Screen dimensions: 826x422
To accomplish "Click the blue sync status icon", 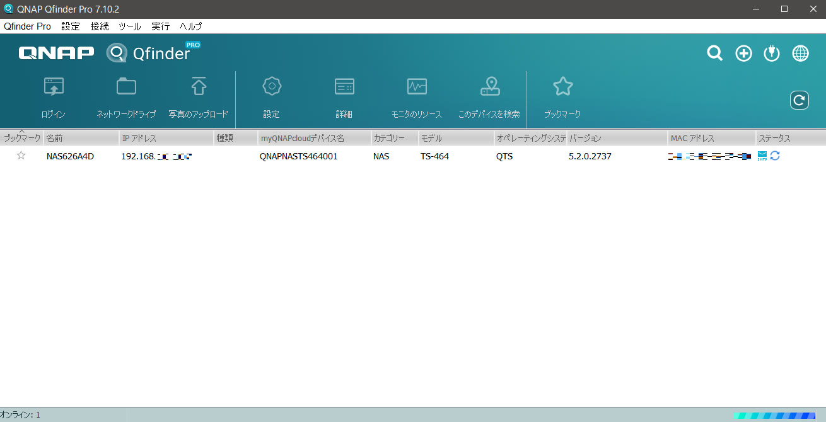I will [775, 156].
